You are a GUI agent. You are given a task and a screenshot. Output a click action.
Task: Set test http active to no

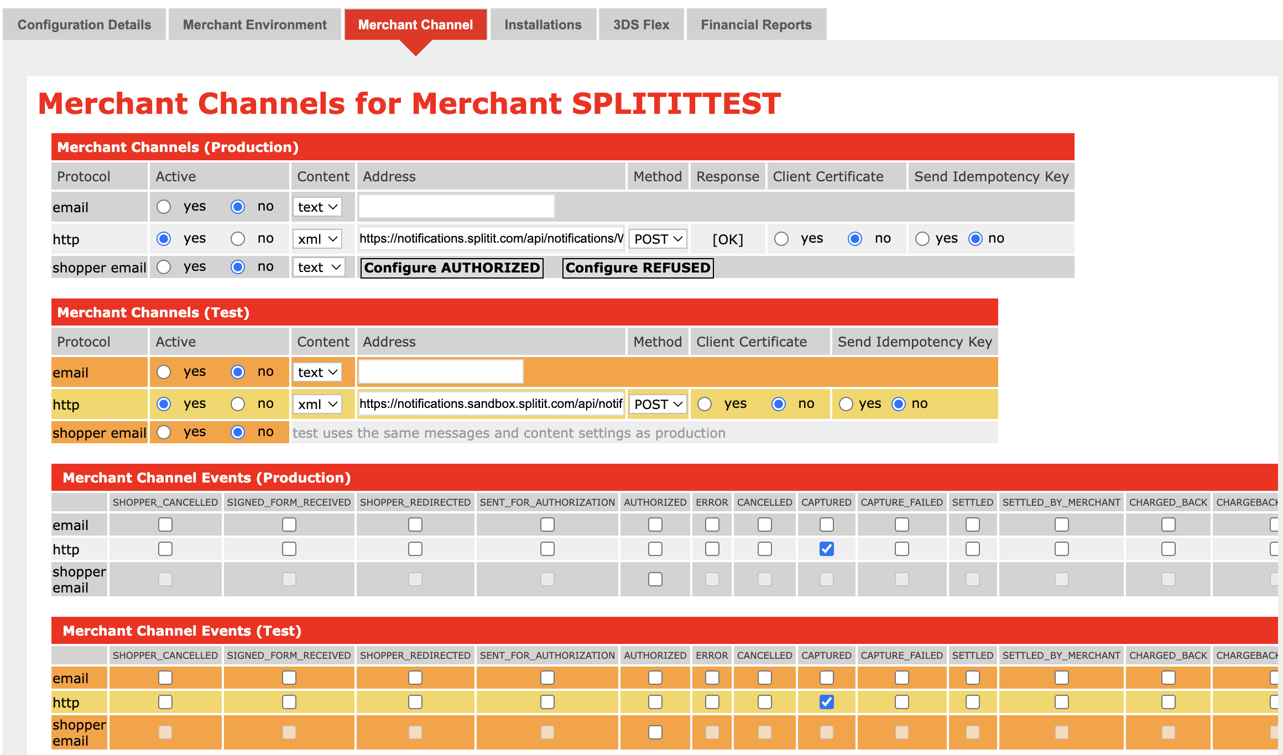[238, 404]
